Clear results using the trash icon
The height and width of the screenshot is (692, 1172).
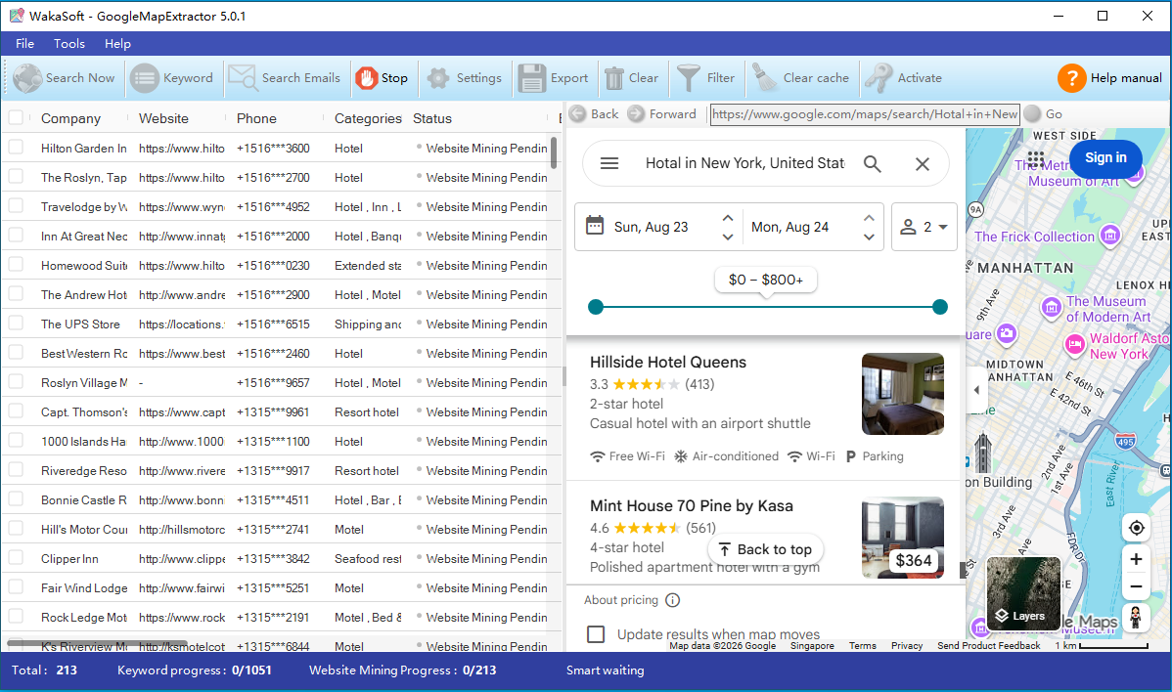[x=613, y=77]
